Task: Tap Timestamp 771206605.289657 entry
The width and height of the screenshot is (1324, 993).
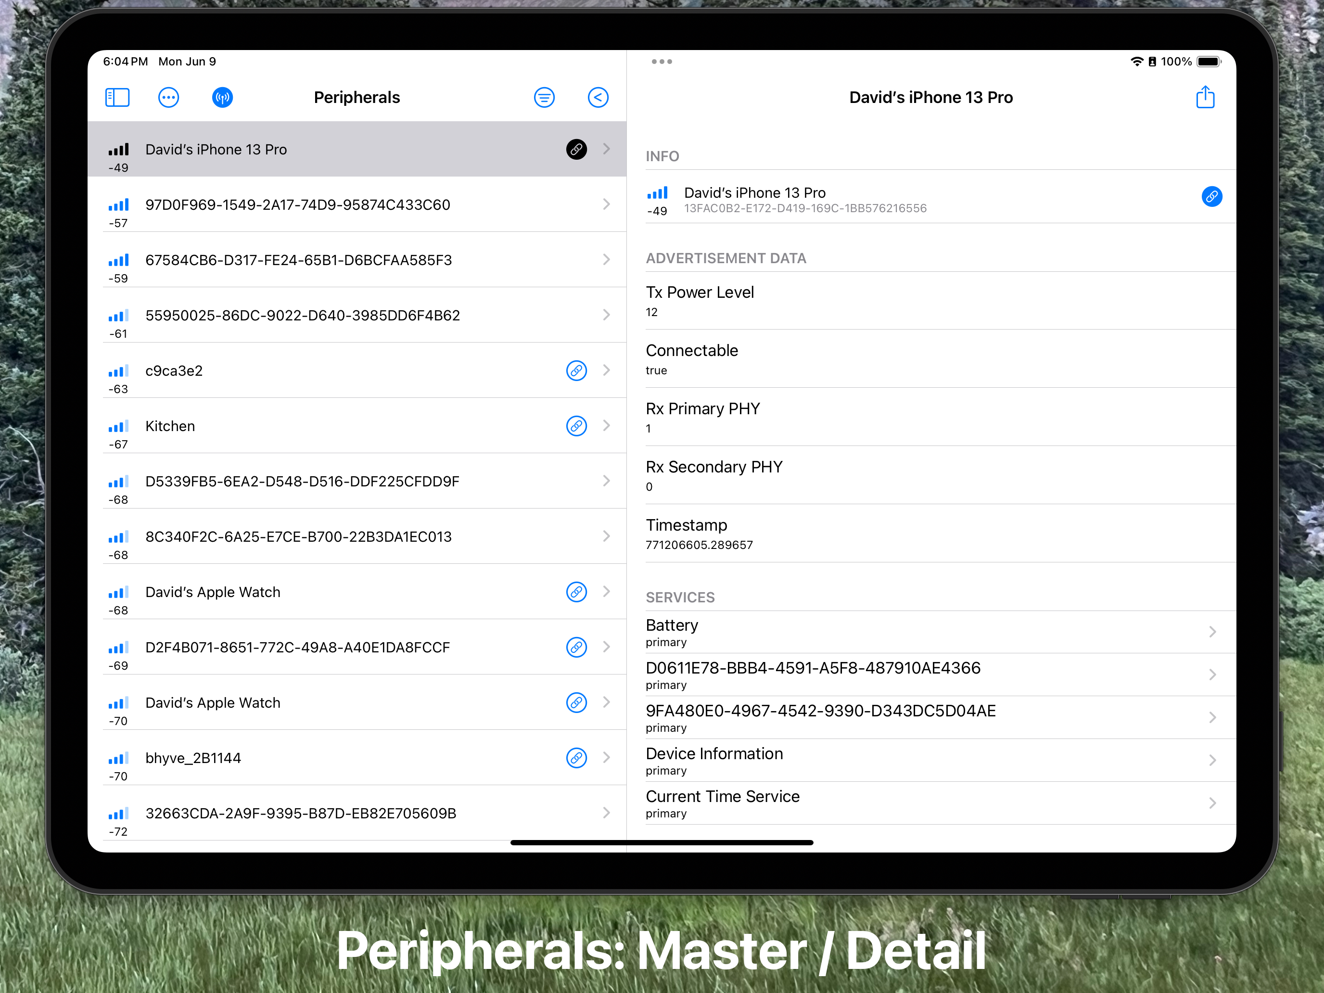Action: [x=941, y=534]
